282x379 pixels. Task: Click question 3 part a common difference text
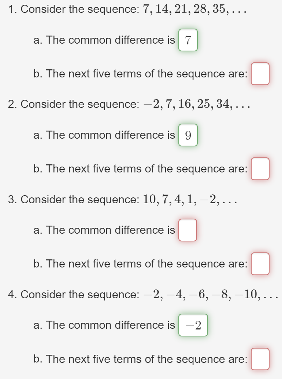coord(104,230)
